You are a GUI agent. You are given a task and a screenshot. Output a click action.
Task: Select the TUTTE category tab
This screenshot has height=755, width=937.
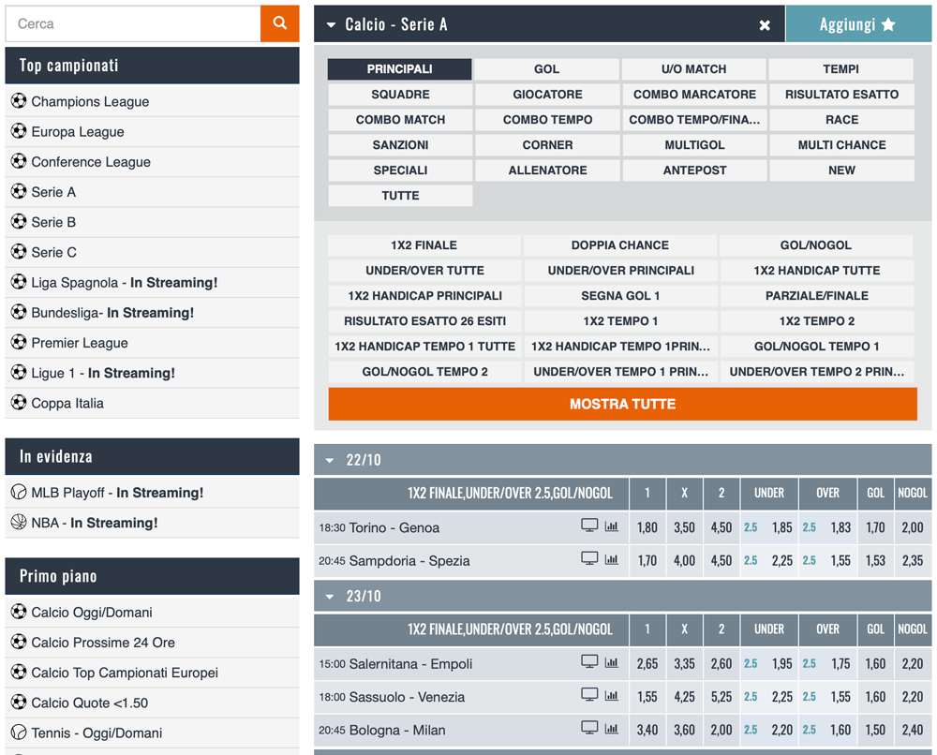(x=400, y=196)
